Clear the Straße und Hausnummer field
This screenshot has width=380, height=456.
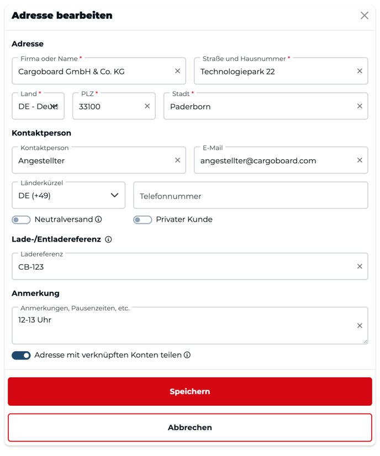(x=360, y=71)
